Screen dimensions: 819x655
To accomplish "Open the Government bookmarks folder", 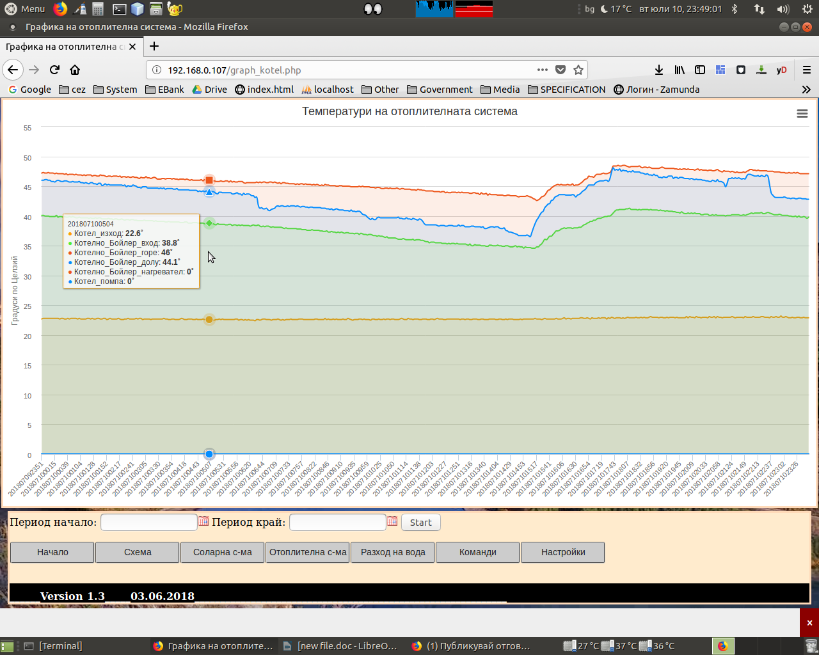I will pyautogui.click(x=440, y=90).
